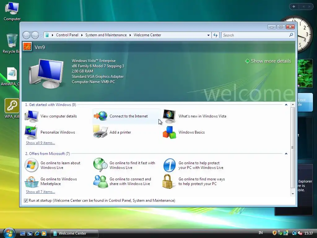Click the 2. Offers from Microsoft (7) heading

pyautogui.click(x=47, y=154)
